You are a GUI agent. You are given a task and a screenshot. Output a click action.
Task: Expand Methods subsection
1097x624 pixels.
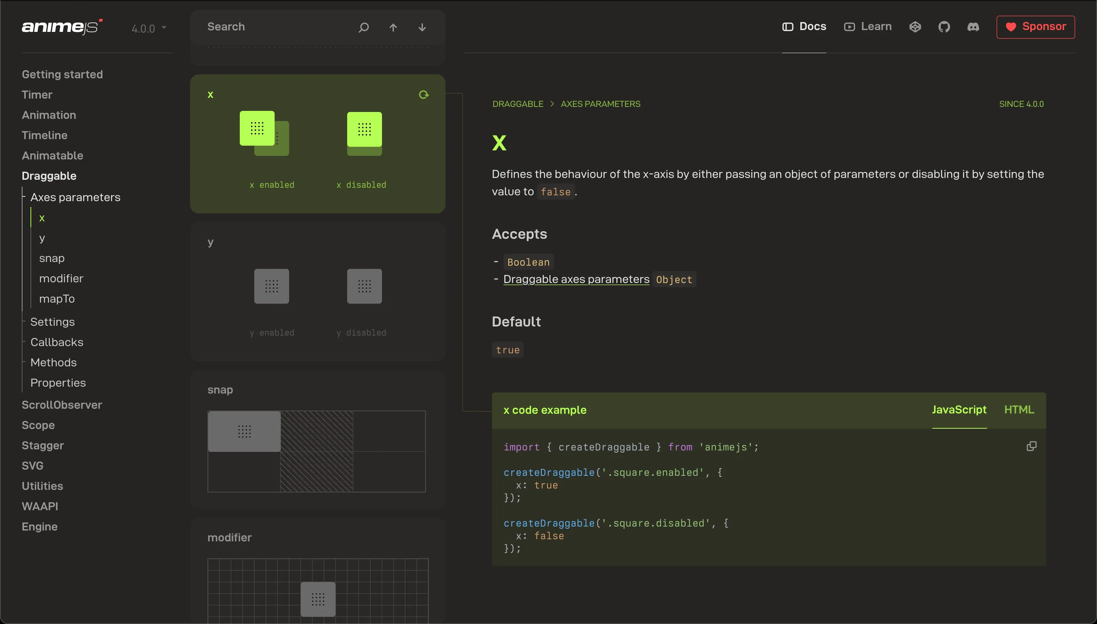(x=53, y=363)
